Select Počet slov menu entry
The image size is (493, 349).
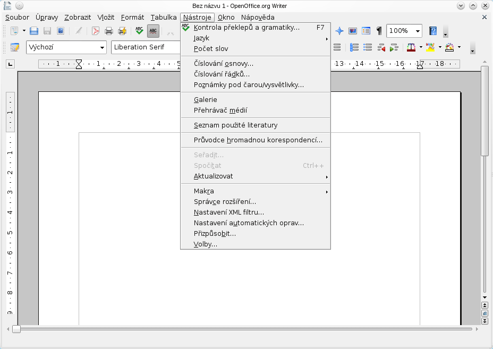tap(256, 49)
